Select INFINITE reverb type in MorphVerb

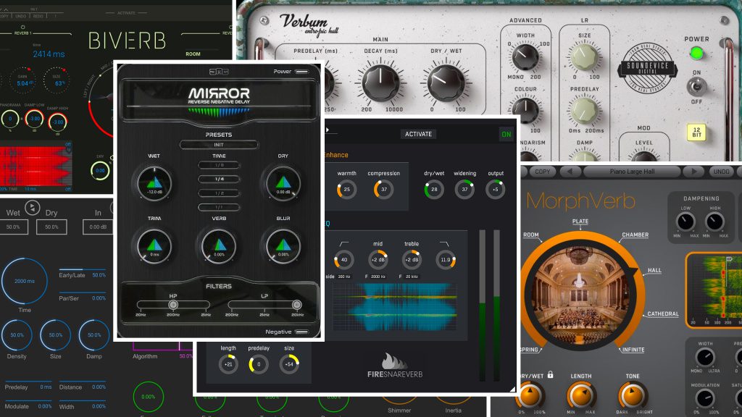[633, 350]
